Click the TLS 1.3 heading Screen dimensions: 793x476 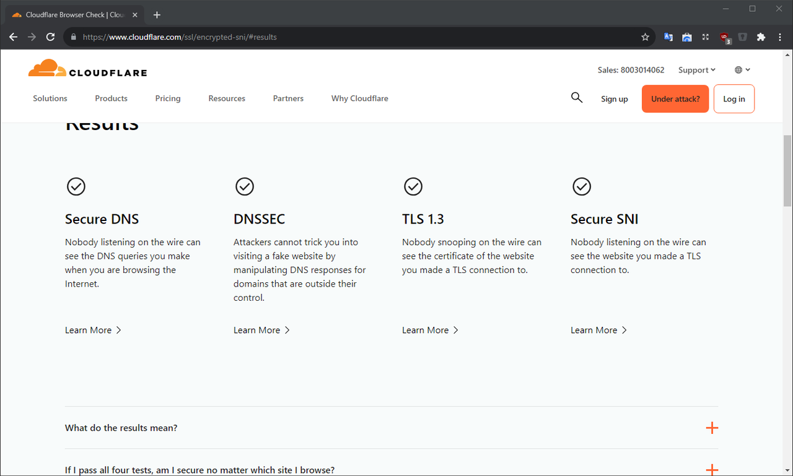(x=423, y=219)
